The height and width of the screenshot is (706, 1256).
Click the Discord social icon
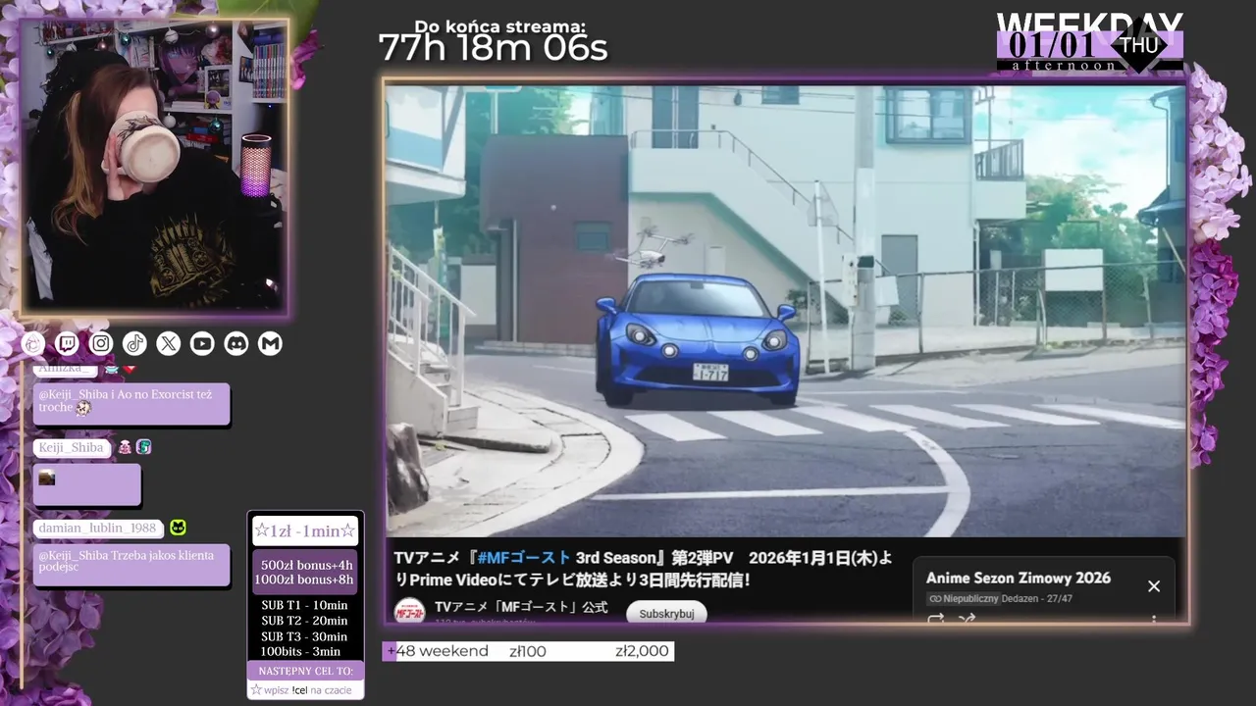pos(236,343)
